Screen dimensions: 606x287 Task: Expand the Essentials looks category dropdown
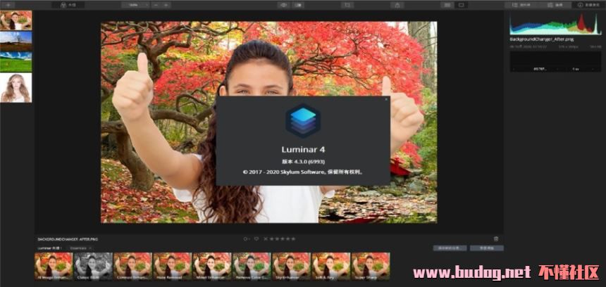(81, 248)
